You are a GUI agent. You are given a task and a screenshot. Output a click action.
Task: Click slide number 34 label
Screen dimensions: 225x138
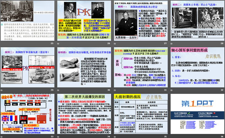(x=109, y=137)
